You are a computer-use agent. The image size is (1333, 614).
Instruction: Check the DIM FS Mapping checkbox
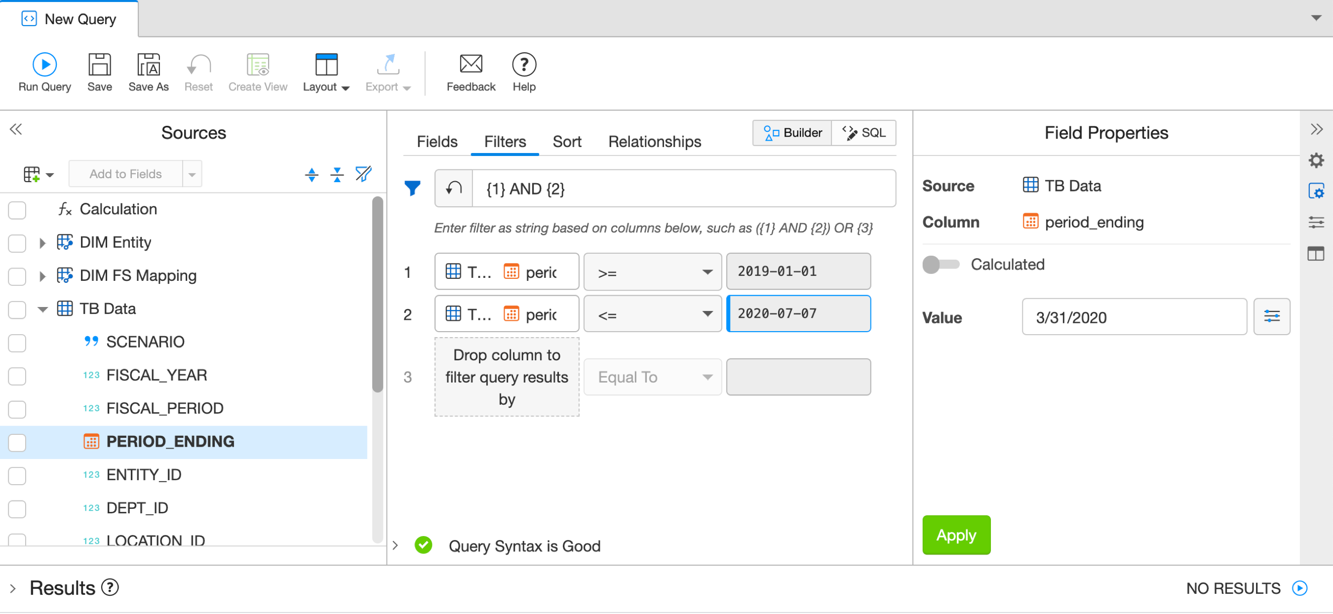coord(17,276)
